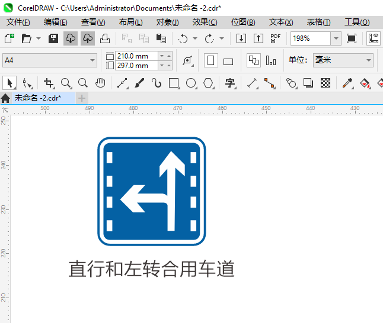Image resolution: width=383 pixels, height=323 pixels.
Task: Increase page width with up arrow
Action: (x=169, y=56)
